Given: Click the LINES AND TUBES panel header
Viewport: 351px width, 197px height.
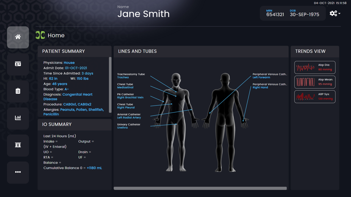Looking at the screenshot, I should point(201,51).
